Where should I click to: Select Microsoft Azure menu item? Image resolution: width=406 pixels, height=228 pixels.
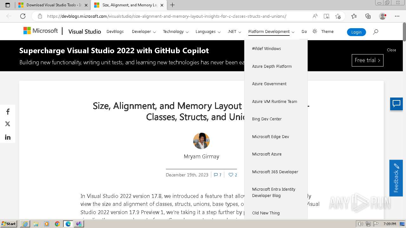(x=276, y=154)
